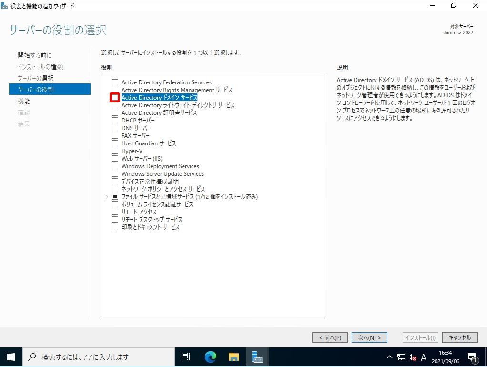Check Active Directory ドメイン サービス checkbox
The width and height of the screenshot is (487, 367).
point(115,97)
